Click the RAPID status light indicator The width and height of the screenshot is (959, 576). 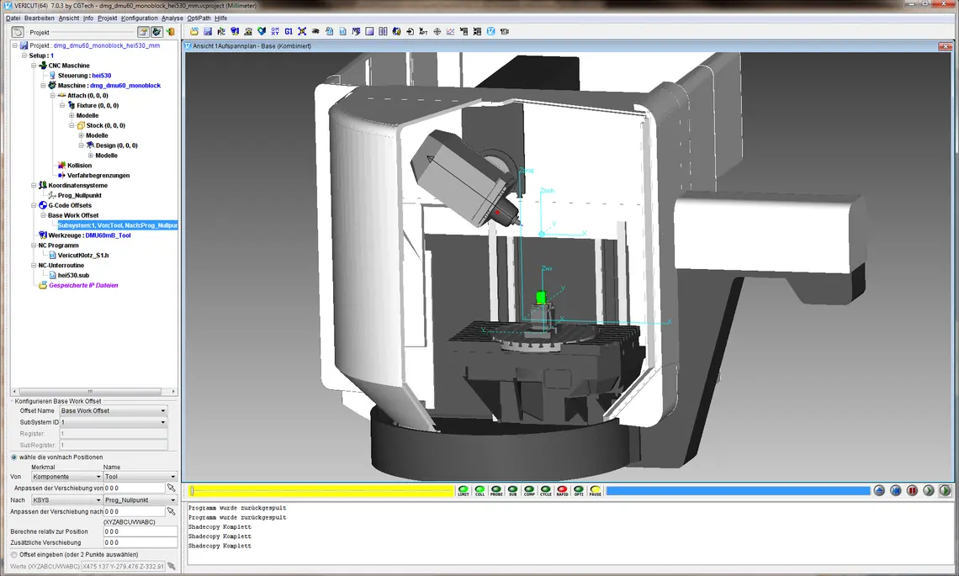click(562, 490)
